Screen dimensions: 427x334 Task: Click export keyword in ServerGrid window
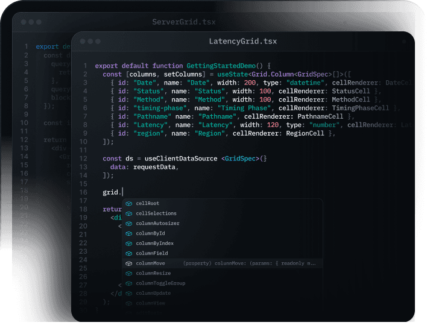48,46
